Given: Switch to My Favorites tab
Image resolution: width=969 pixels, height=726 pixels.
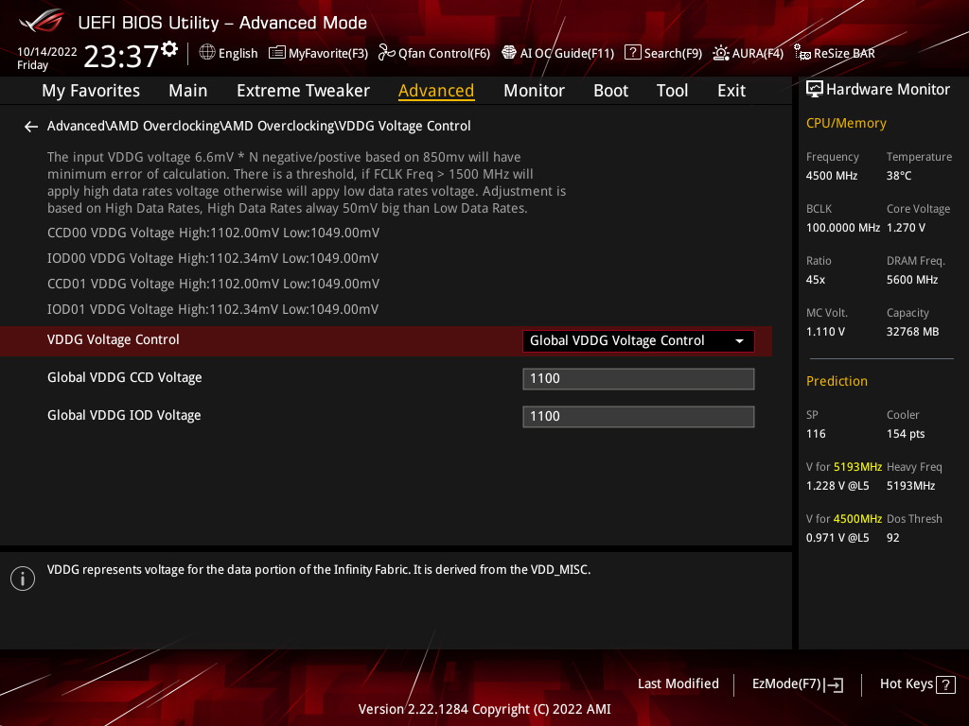Looking at the screenshot, I should 91,91.
